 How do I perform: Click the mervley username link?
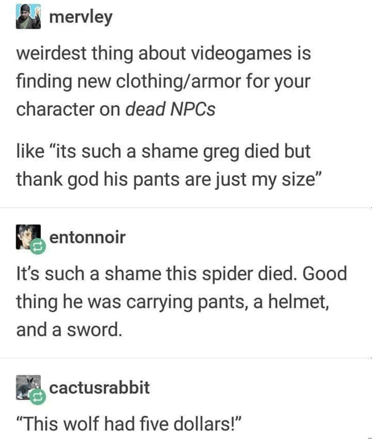coord(81,17)
